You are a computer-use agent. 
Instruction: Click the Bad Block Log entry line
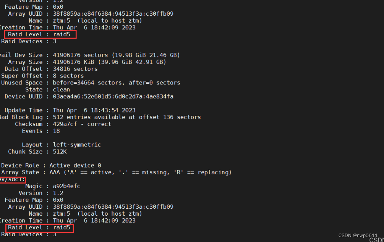point(100,117)
